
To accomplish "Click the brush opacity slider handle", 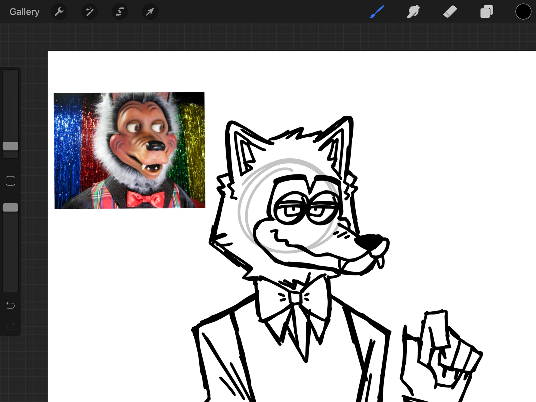I will pyautogui.click(x=11, y=207).
